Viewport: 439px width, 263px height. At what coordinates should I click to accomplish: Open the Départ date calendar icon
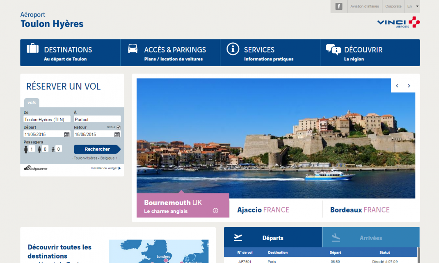67,134
